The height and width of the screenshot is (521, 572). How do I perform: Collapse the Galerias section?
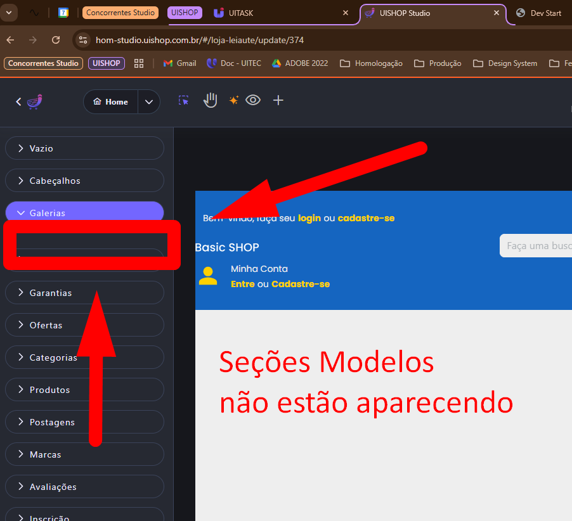(x=84, y=213)
